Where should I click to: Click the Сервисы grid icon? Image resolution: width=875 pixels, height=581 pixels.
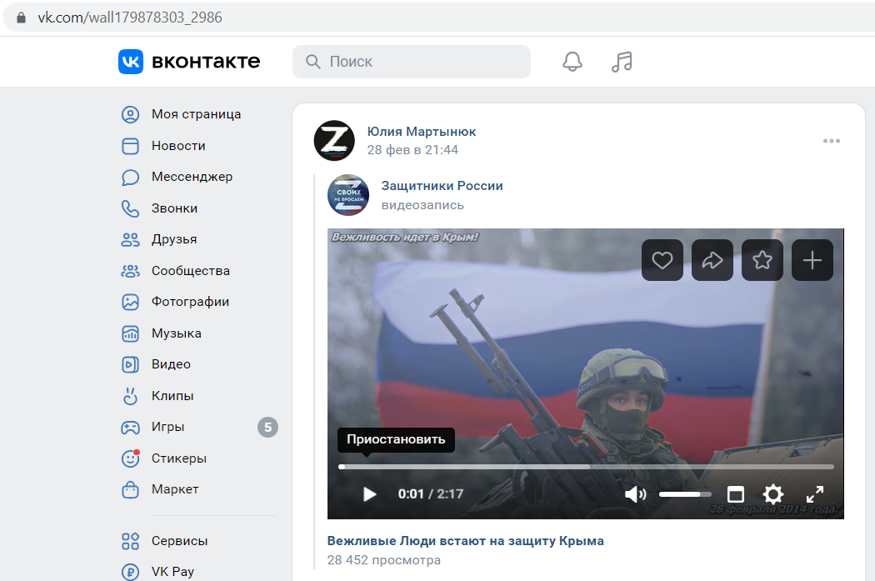coord(130,541)
